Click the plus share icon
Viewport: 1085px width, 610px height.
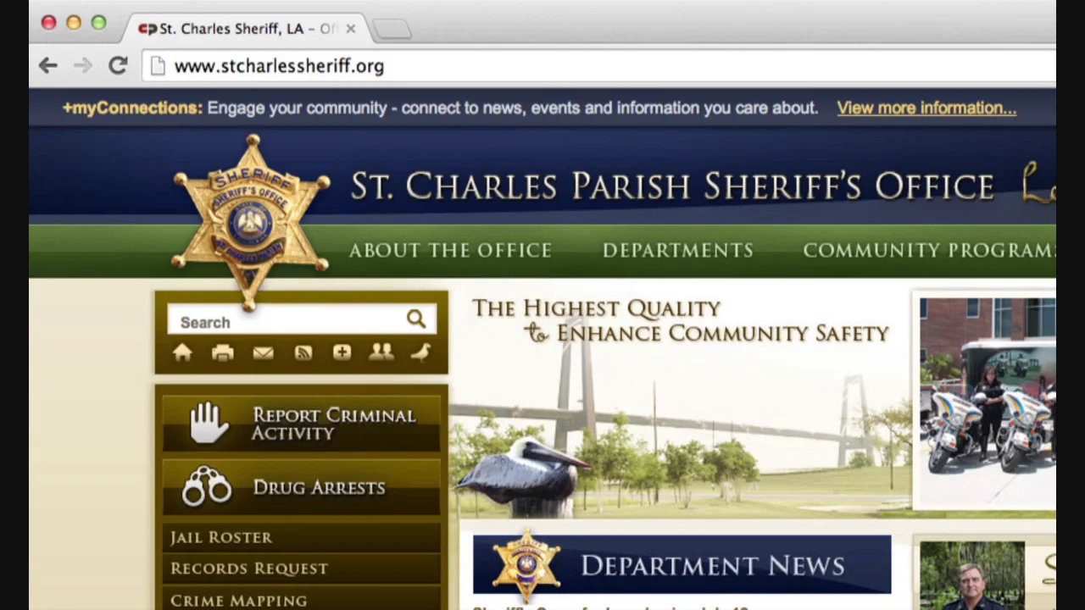pos(342,352)
